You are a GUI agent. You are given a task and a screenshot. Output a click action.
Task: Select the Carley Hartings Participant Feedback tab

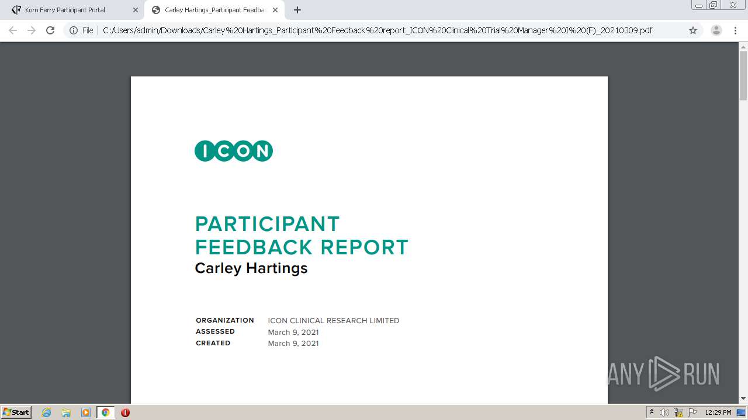tap(214, 10)
